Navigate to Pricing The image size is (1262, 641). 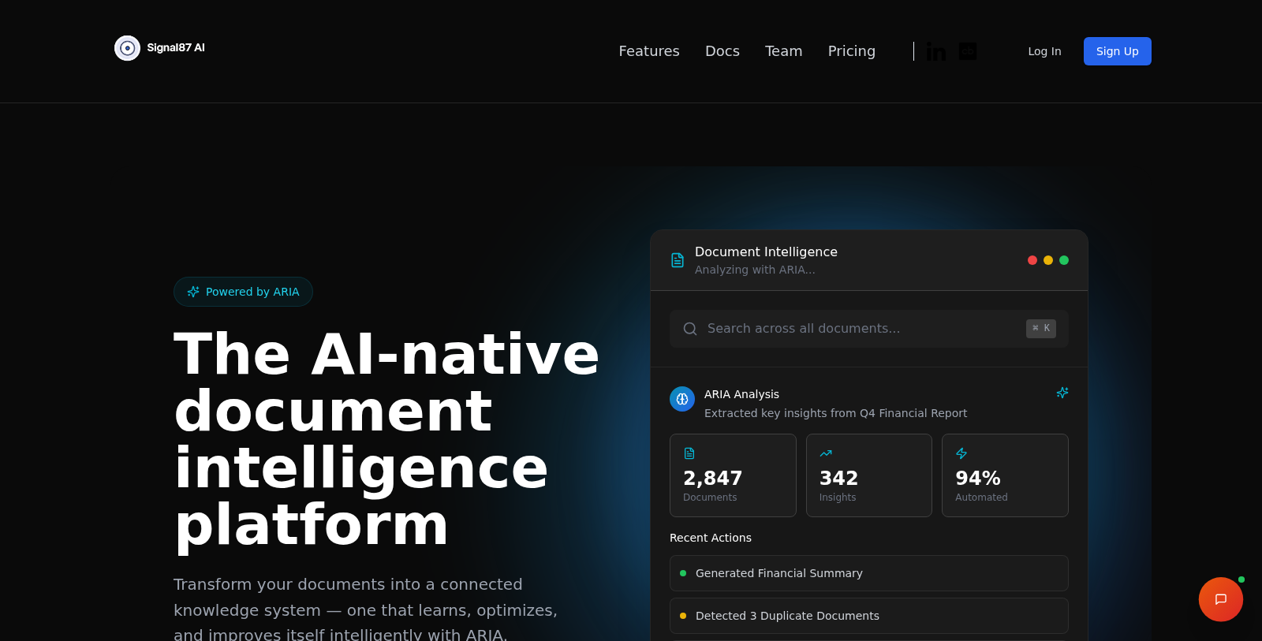(x=851, y=51)
